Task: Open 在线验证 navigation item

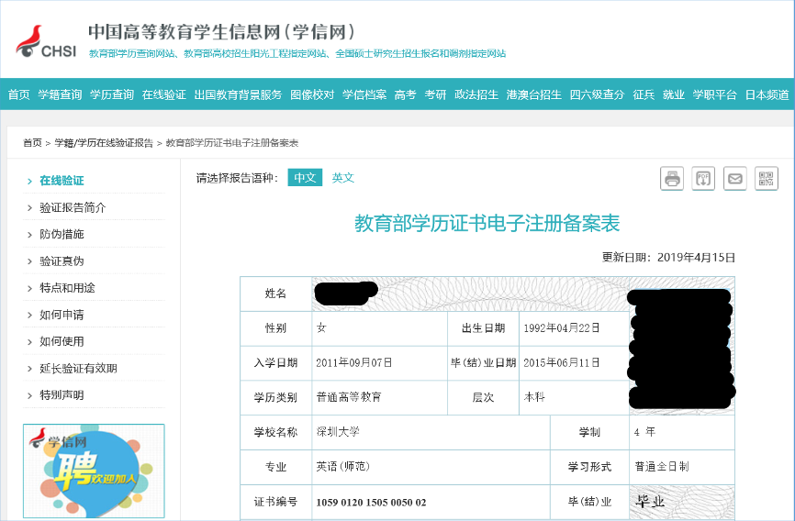Action: tap(163, 94)
